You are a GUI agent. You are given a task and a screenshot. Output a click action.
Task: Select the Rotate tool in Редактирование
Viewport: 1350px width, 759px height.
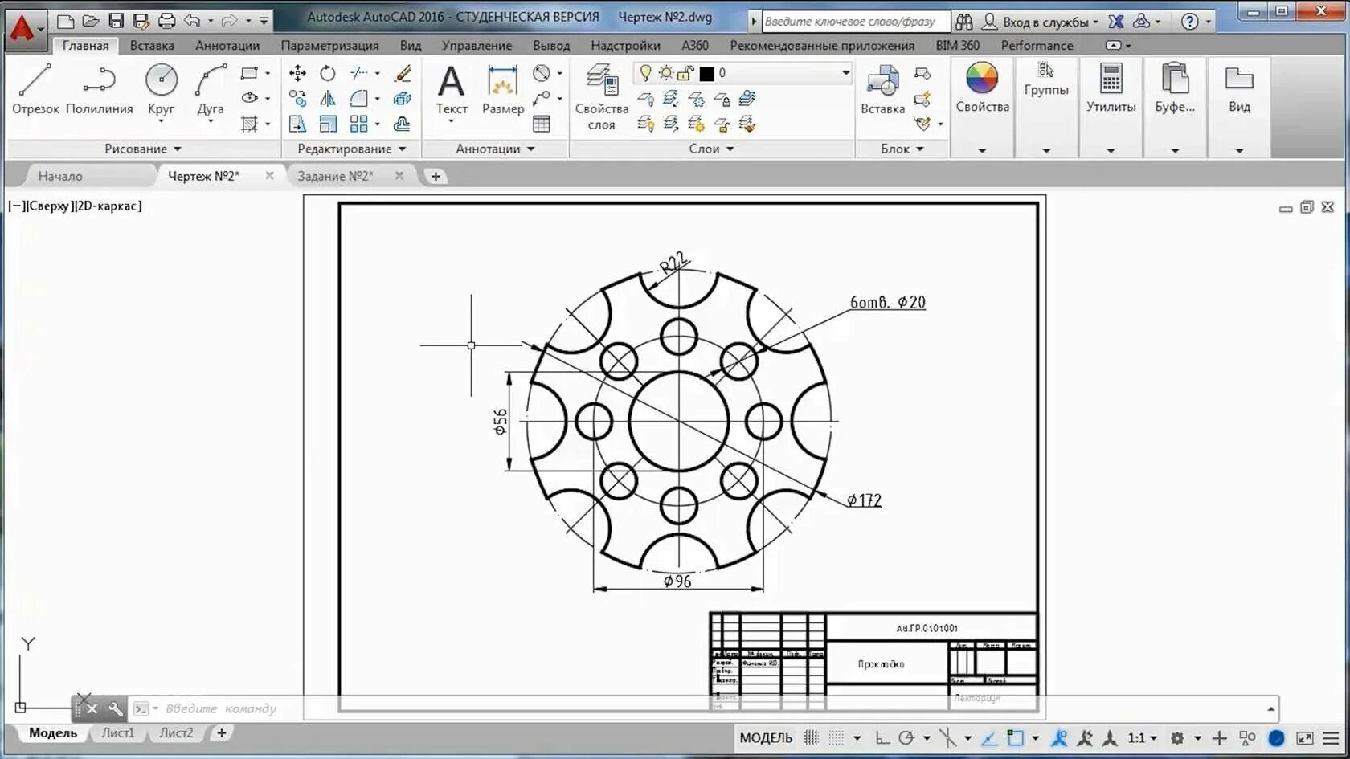pyautogui.click(x=327, y=73)
